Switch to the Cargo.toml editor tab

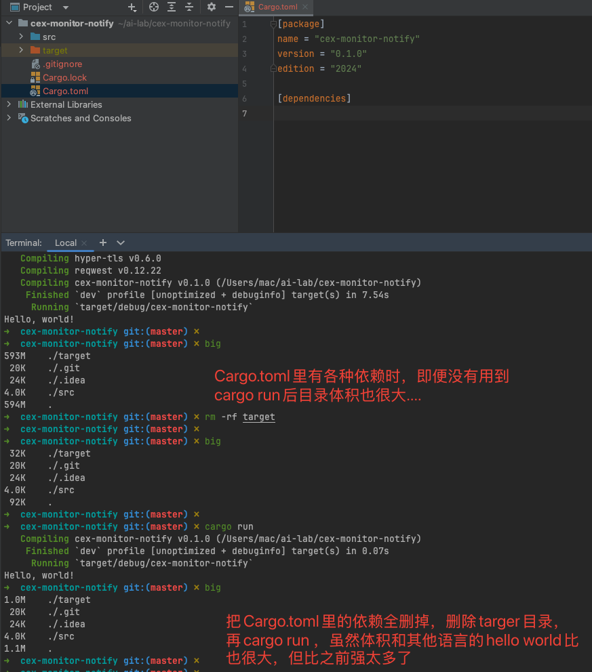point(277,7)
